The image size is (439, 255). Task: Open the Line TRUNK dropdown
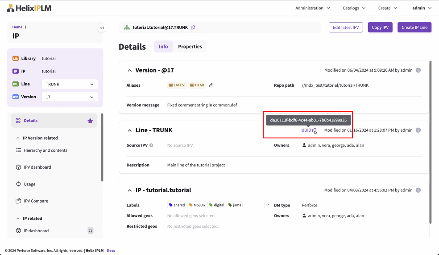click(70, 84)
